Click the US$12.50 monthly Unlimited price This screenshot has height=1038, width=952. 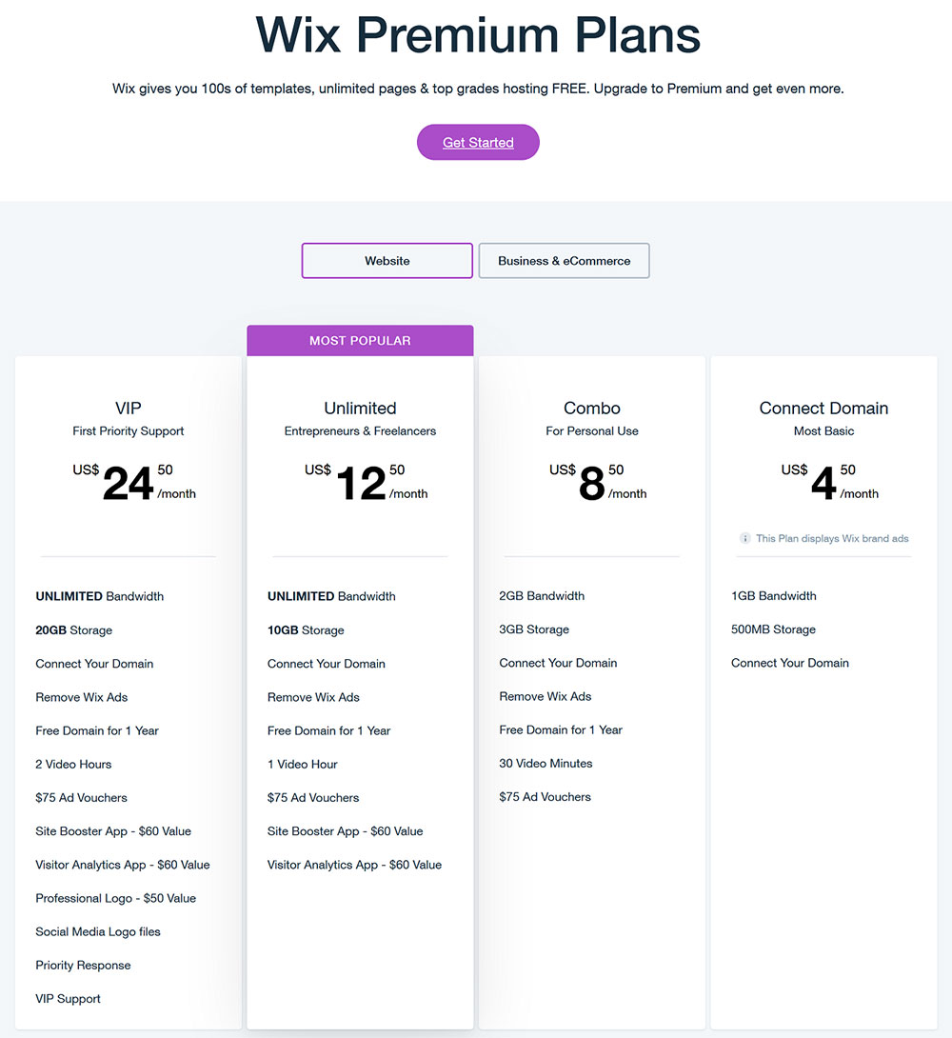click(x=366, y=483)
